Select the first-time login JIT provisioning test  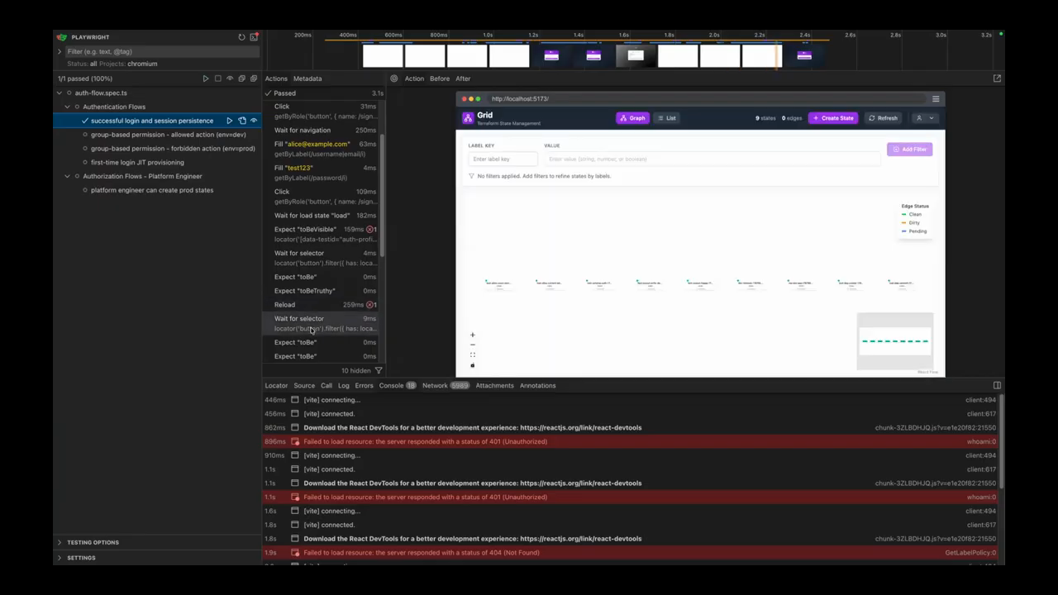click(x=137, y=163)
